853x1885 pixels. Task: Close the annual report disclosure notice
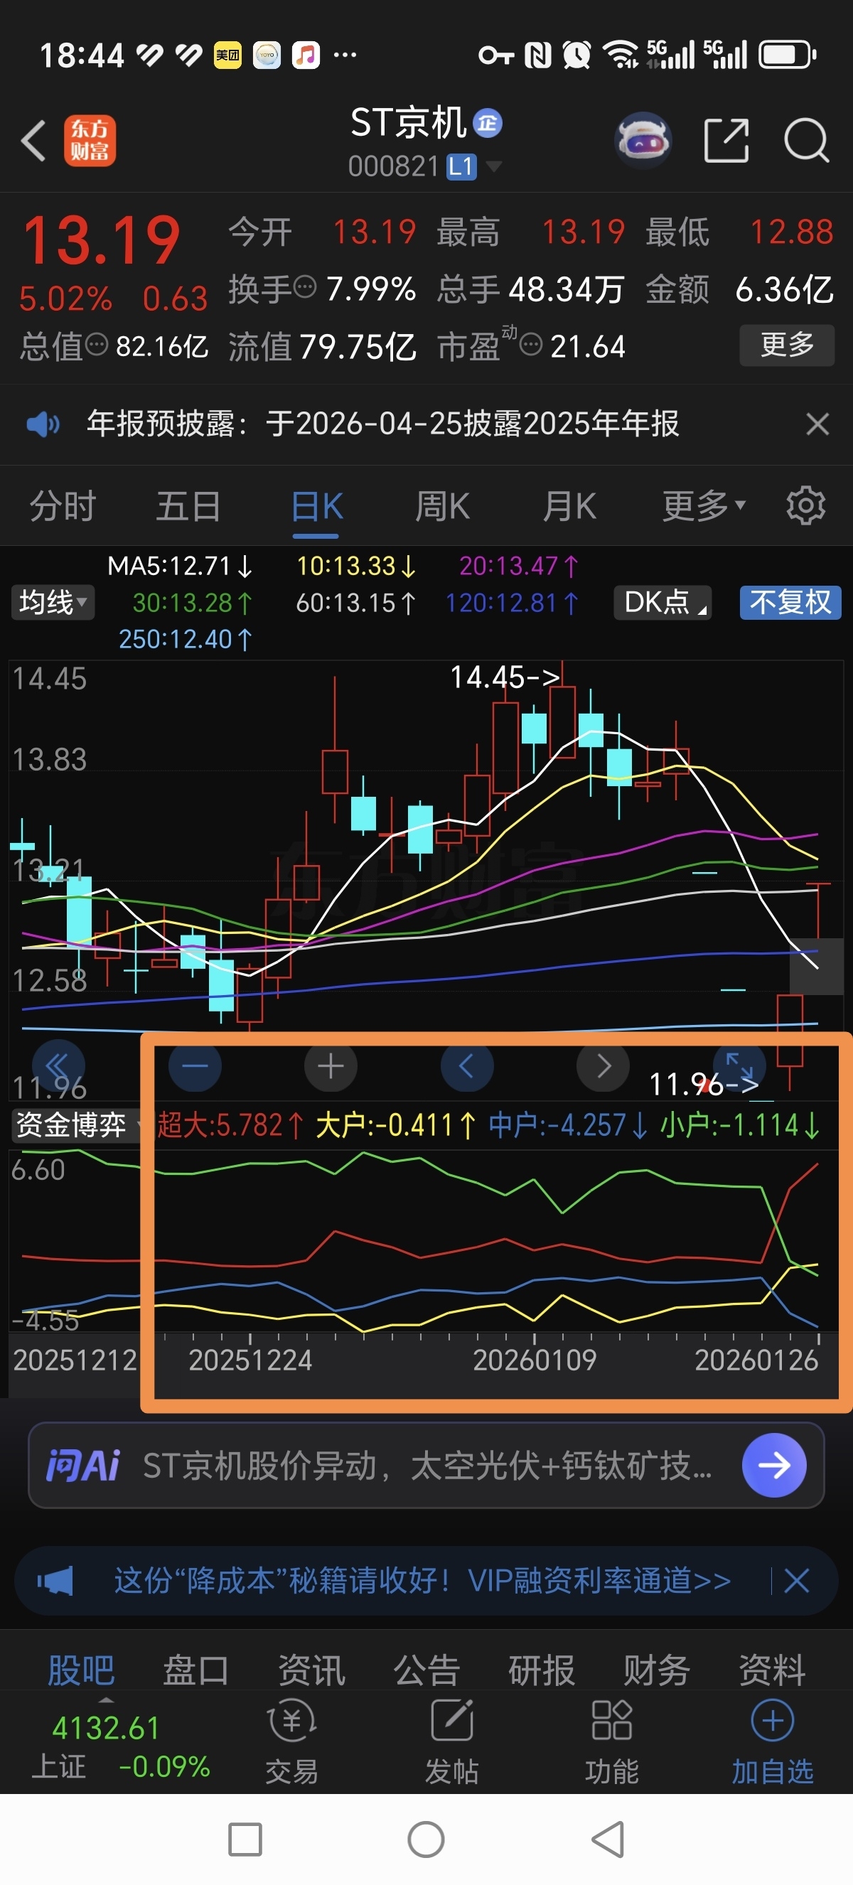[x=817, y=424]
